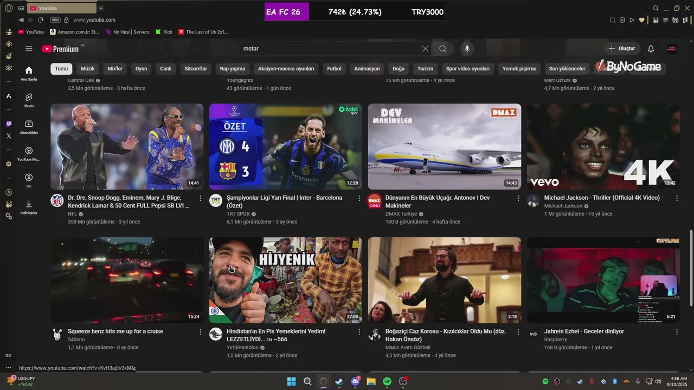Open TRT SPOR channel link
694x390 pixels.
238,214
